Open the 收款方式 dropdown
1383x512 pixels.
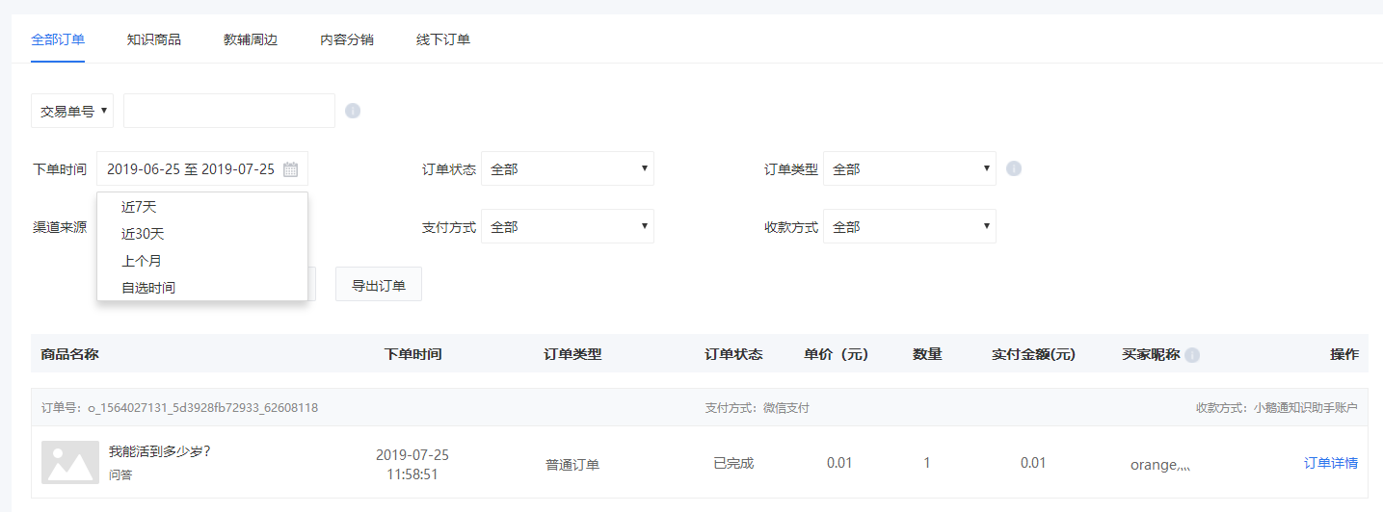(910, 227)
